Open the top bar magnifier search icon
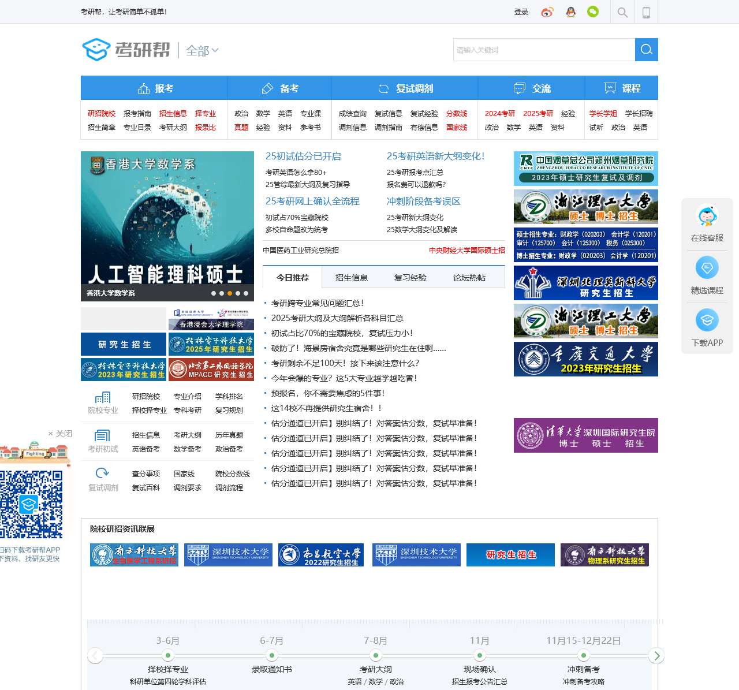The width and height of the screenshot is (739, 690). pos(622,12)
